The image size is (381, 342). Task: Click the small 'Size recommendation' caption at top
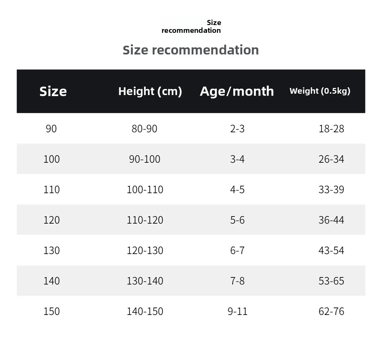tap(191, 27)
